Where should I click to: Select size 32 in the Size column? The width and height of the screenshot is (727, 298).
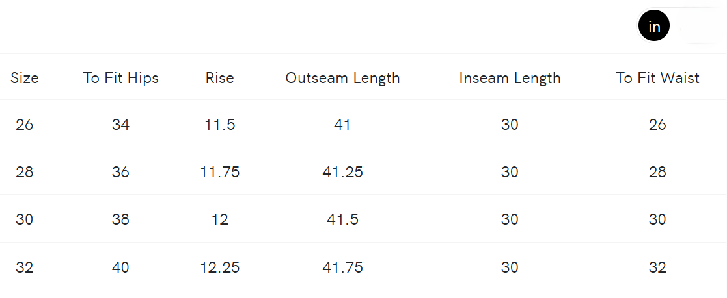pos(25,267)
